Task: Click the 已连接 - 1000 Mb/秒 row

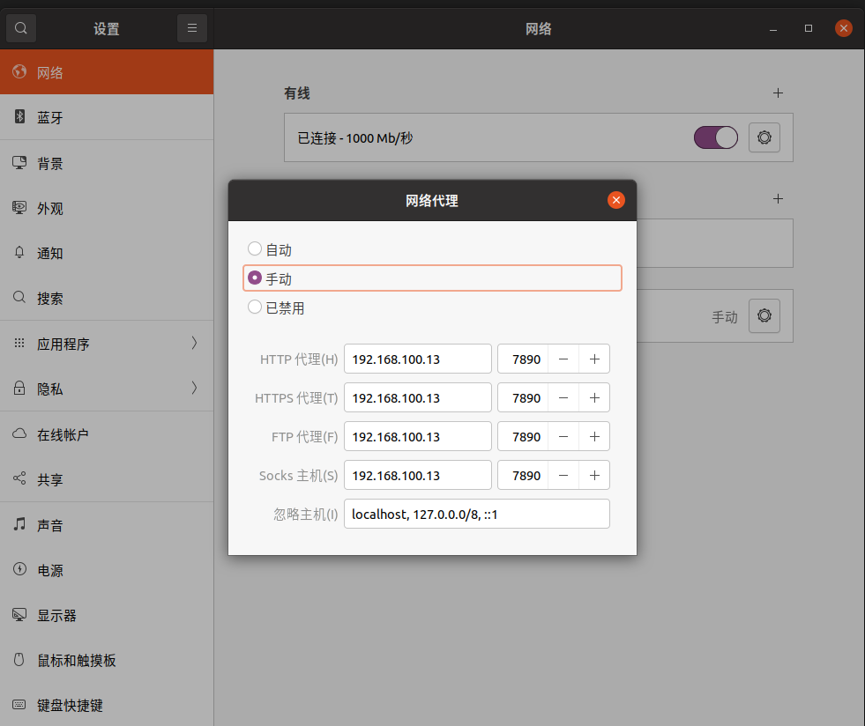Action: 539,137
